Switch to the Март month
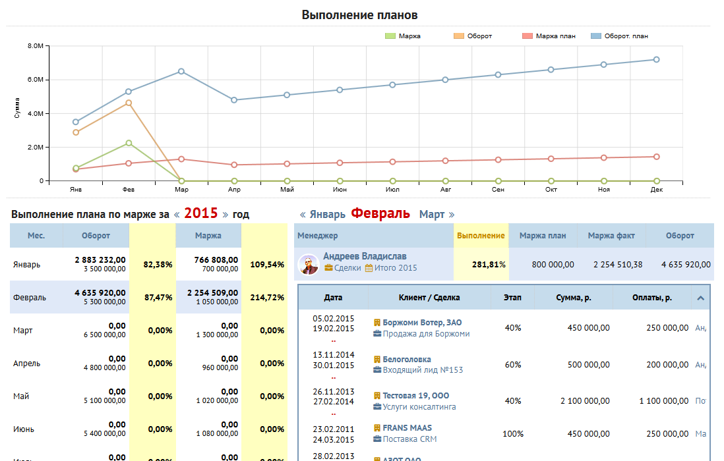 [x=432, y=215]
